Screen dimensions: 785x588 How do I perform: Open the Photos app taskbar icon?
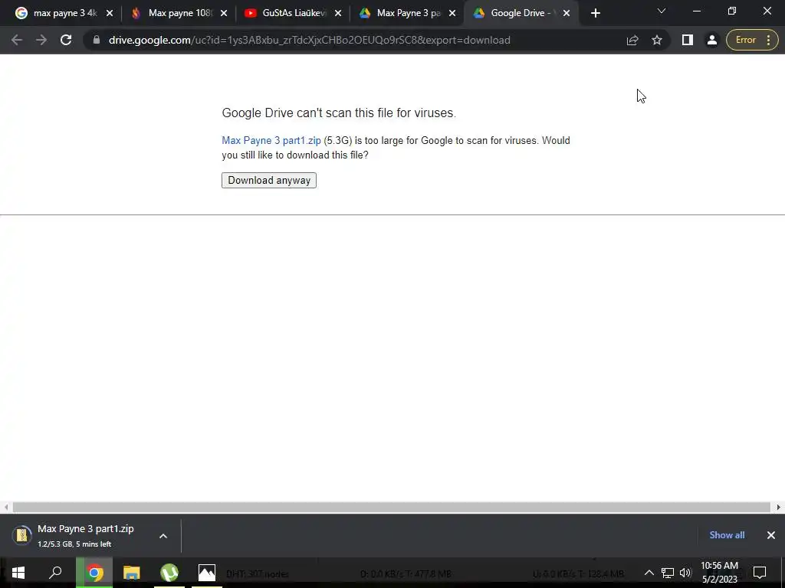pos(207,573)
